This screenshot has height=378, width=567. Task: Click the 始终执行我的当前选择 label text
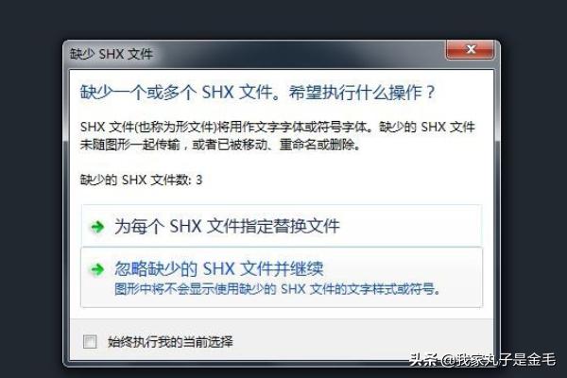point(170,341)
